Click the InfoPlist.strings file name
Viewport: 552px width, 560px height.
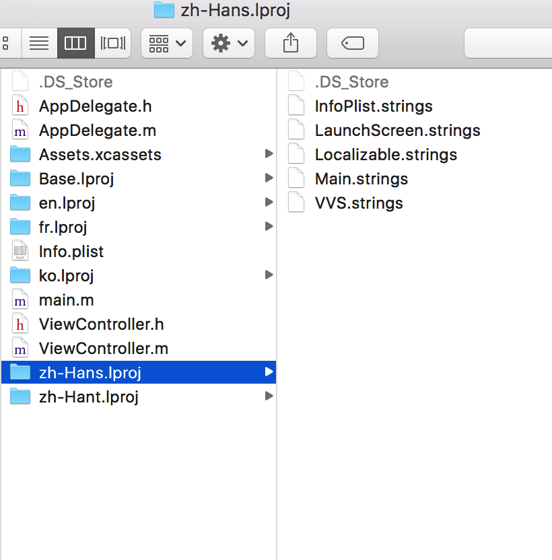[x=374, y=106]
